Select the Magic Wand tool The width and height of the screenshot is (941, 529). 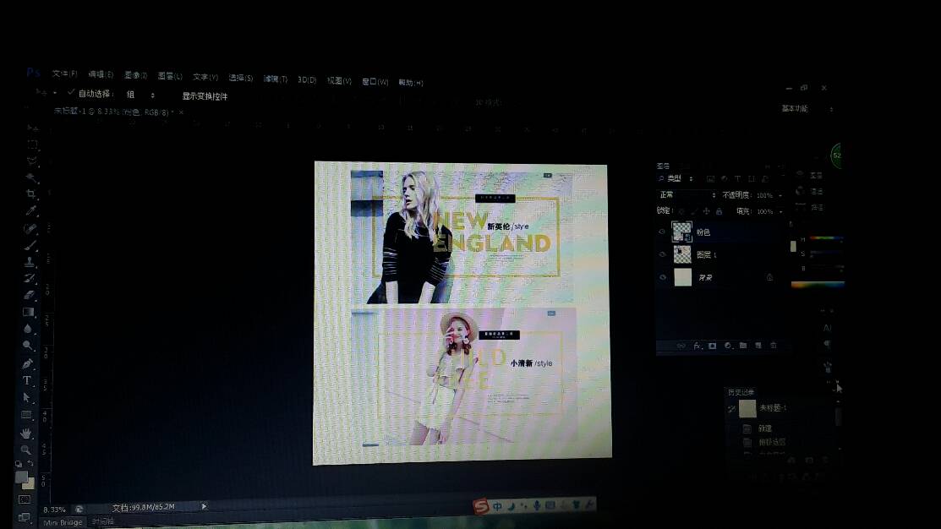(31, 177)
